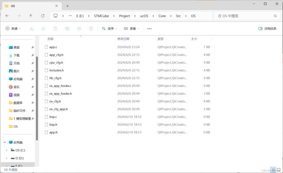Navigate up one folder level

pos(30,16)
